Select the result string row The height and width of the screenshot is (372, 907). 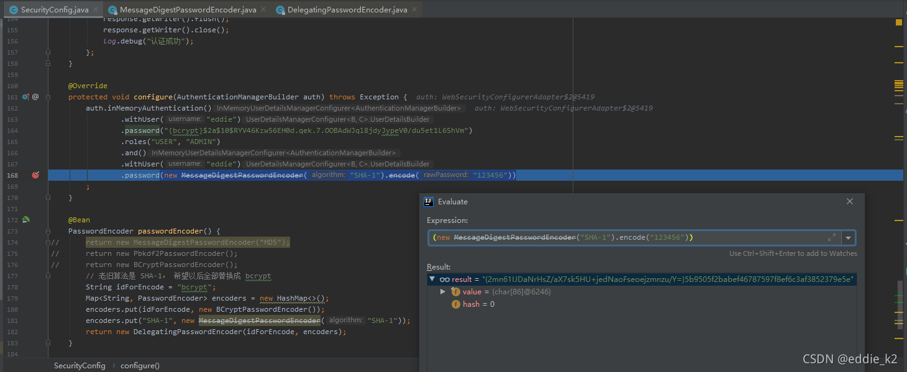(x=642, y=279)
